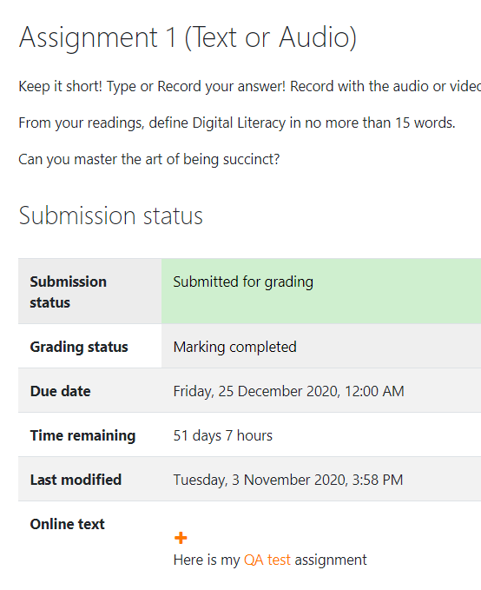Image resolution: width=481 pixels, height=590 pixels.
Task: Select the bold "Online text" row label
Action: (x=68, y=524)
